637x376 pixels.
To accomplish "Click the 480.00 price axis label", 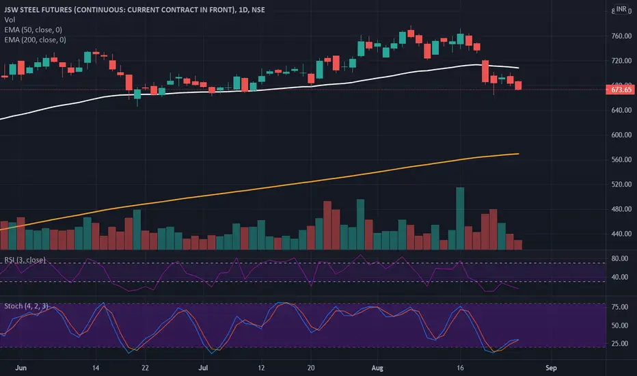I will click(621, 209).
